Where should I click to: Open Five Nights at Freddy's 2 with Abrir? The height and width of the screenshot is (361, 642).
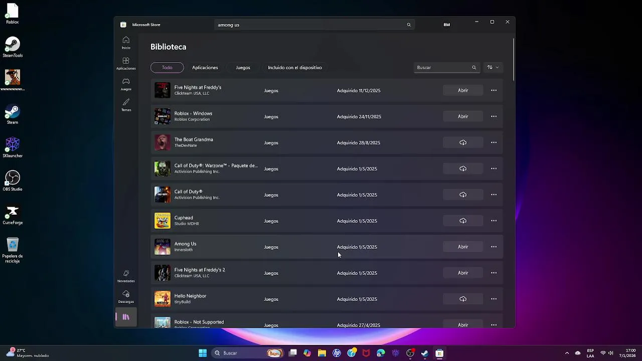pyautogui.click(x=463, y=273)
